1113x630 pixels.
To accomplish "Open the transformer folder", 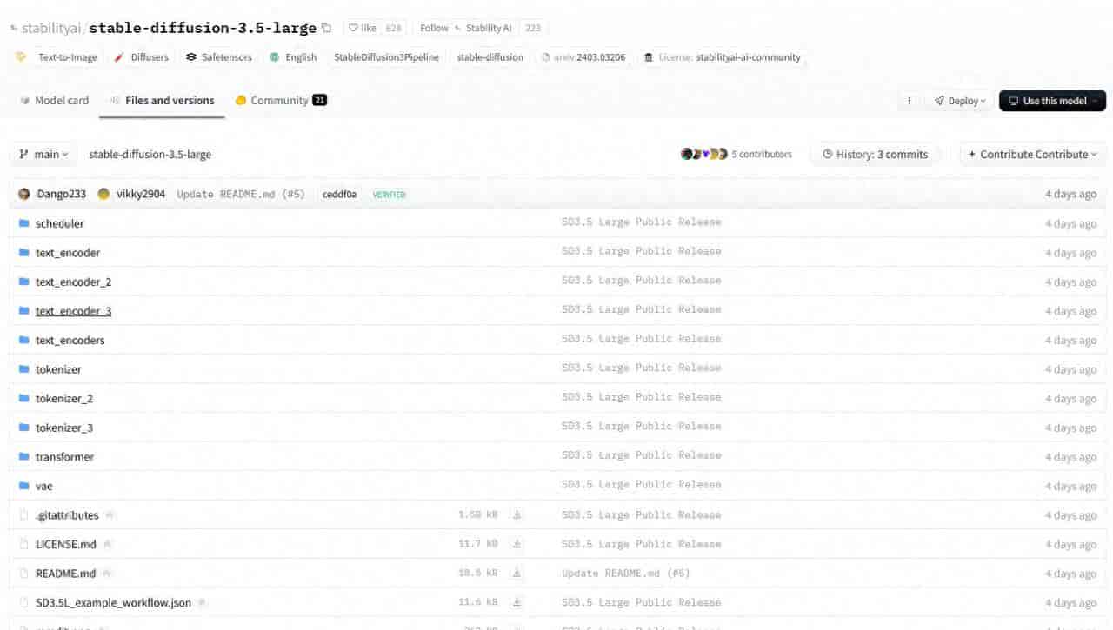I will [x=64, y=457].
